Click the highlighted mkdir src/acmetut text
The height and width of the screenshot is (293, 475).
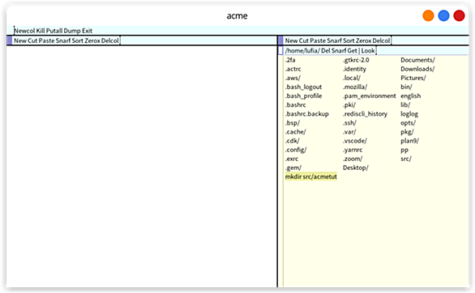(x=310, y=176)
